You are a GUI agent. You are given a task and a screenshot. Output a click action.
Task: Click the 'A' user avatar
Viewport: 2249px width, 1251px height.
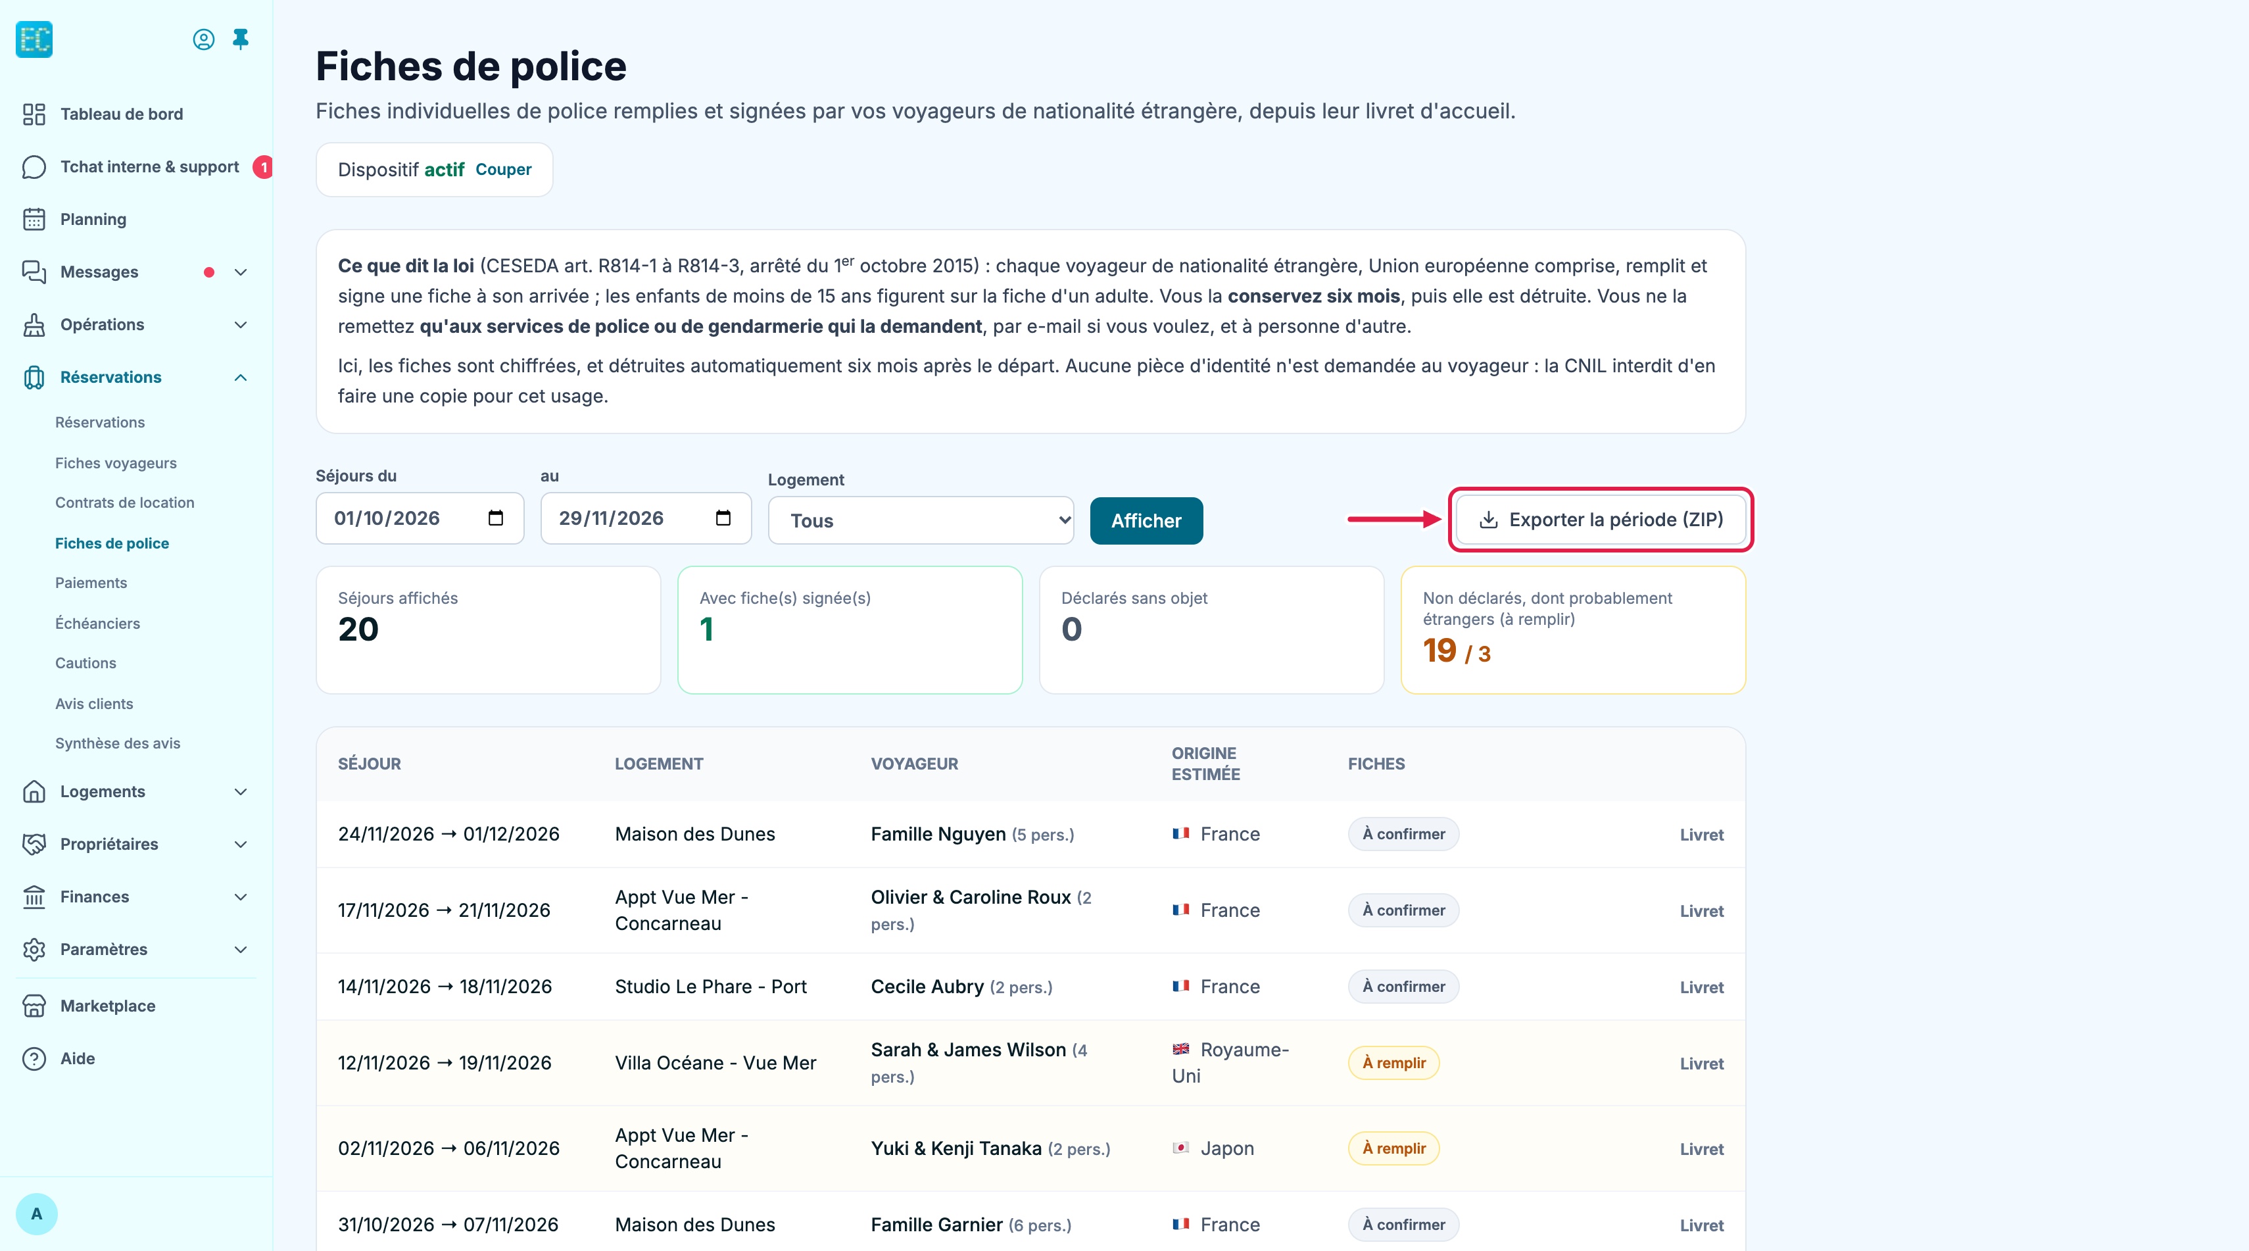tap(37, 1214)
